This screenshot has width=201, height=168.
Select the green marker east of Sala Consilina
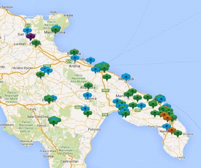(x=54, y=122)
